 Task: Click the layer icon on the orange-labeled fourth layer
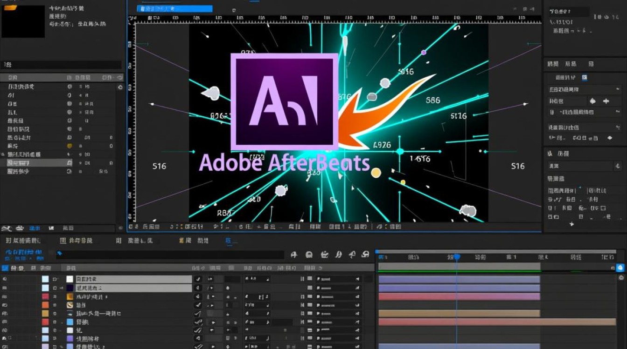[70, 305]
